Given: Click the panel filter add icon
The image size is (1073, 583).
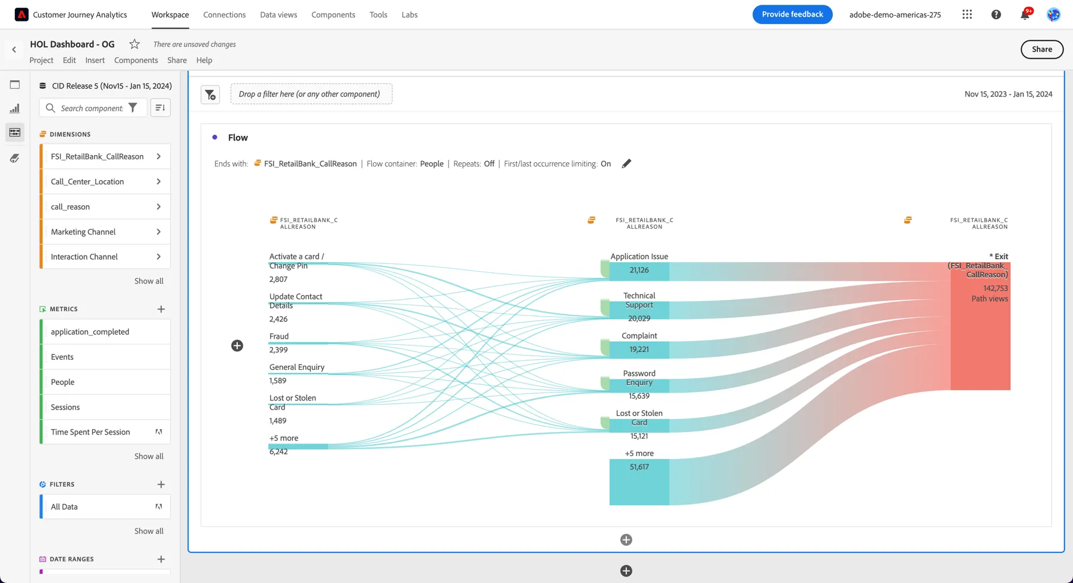Looking at the screenshot, I should [210, 95].
